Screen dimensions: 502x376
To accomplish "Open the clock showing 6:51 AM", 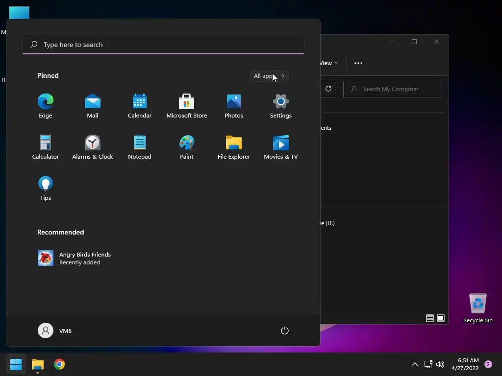I will pyautogui.click(x=465, y=364).
